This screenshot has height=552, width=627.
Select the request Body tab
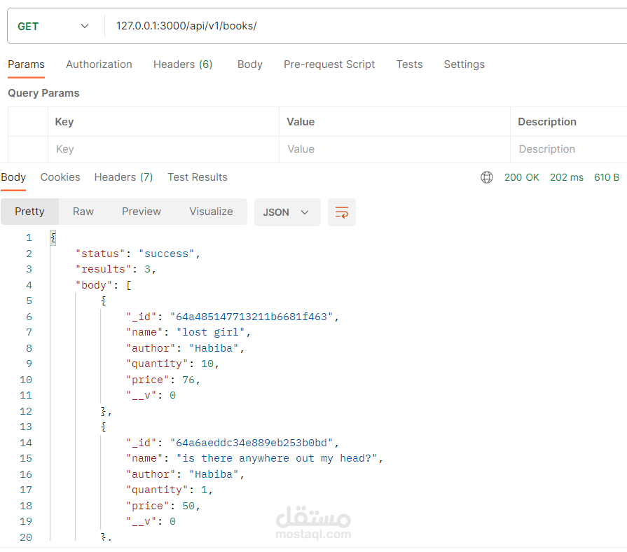(250, 64)
